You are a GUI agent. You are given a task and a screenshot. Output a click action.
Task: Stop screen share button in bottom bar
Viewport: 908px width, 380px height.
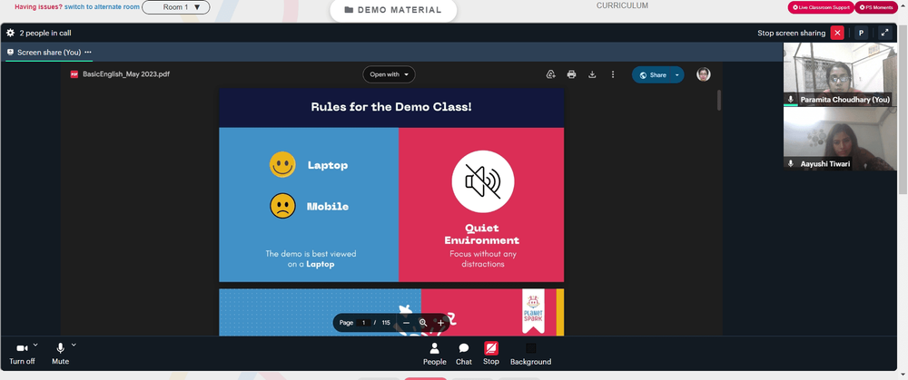tap(491, 353)
